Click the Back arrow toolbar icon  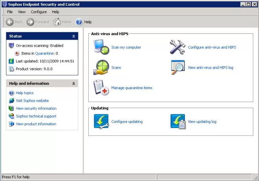pos(10,22)
